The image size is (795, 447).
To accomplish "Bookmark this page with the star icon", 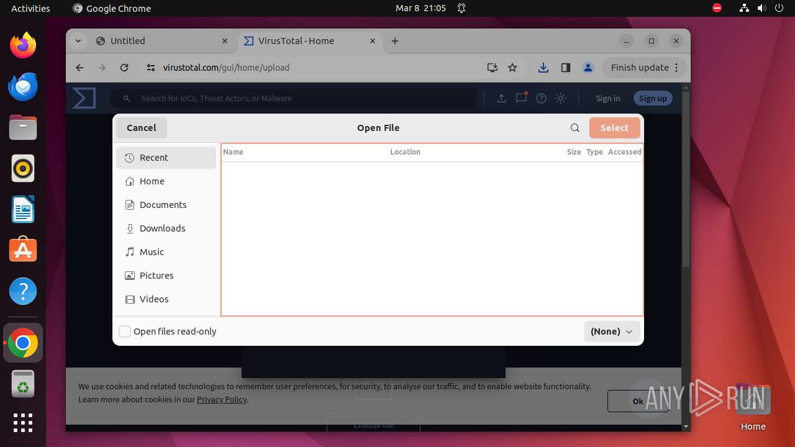I will point(512,68).
